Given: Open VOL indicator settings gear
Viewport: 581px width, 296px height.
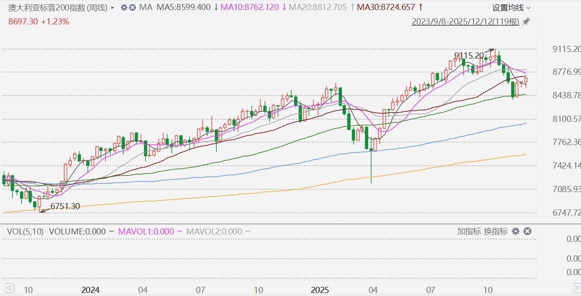Looking at the screenshot, I should (515, 231).
